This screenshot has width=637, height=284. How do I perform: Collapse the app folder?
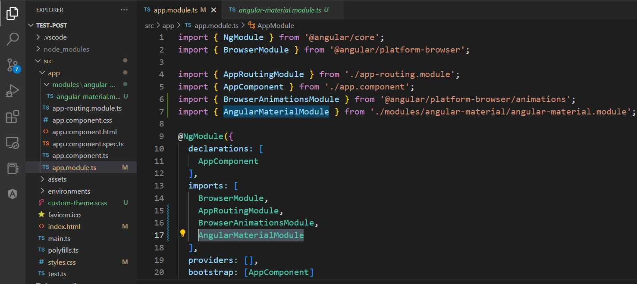[43, 73]
